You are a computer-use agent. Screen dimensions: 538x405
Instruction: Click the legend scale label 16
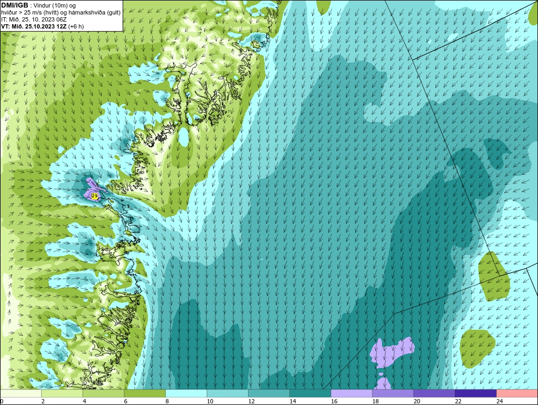tap(334, 401)
